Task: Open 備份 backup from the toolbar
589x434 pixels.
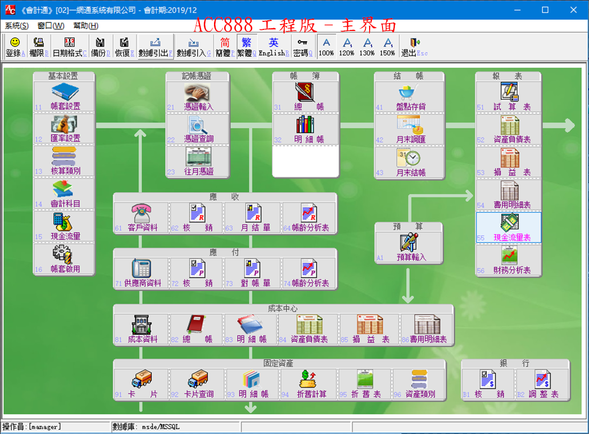Action: (x=101, y=45)
